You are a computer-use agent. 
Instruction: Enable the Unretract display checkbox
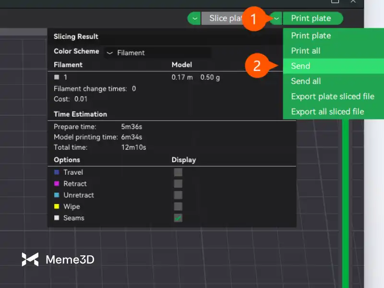coord(178,195)
